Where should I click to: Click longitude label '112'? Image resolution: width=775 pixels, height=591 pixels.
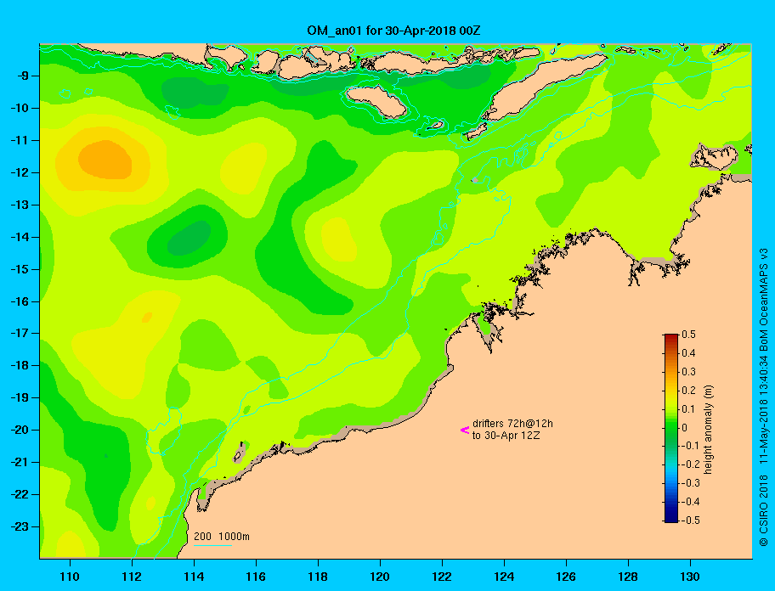[x=132, y=577]
